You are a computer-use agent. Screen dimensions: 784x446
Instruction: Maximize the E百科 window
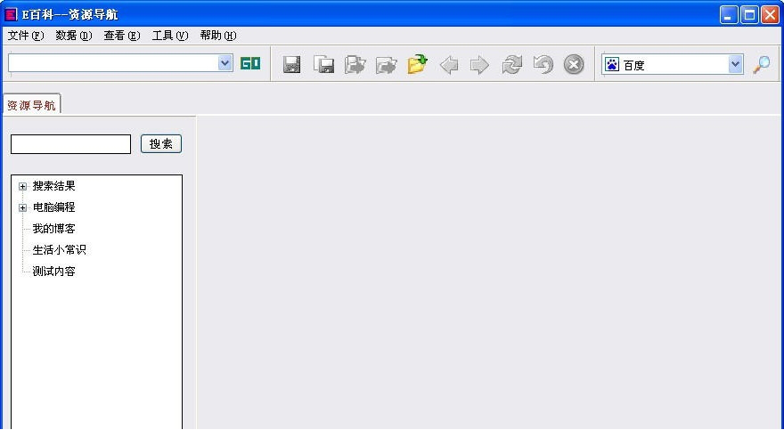[x=749, y=14]
